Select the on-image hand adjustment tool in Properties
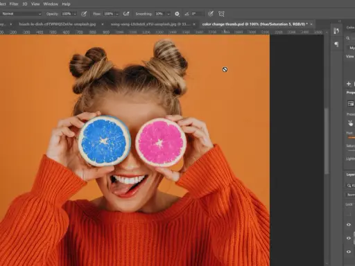This screenshot has width=355, height=266. click(350, 123)
